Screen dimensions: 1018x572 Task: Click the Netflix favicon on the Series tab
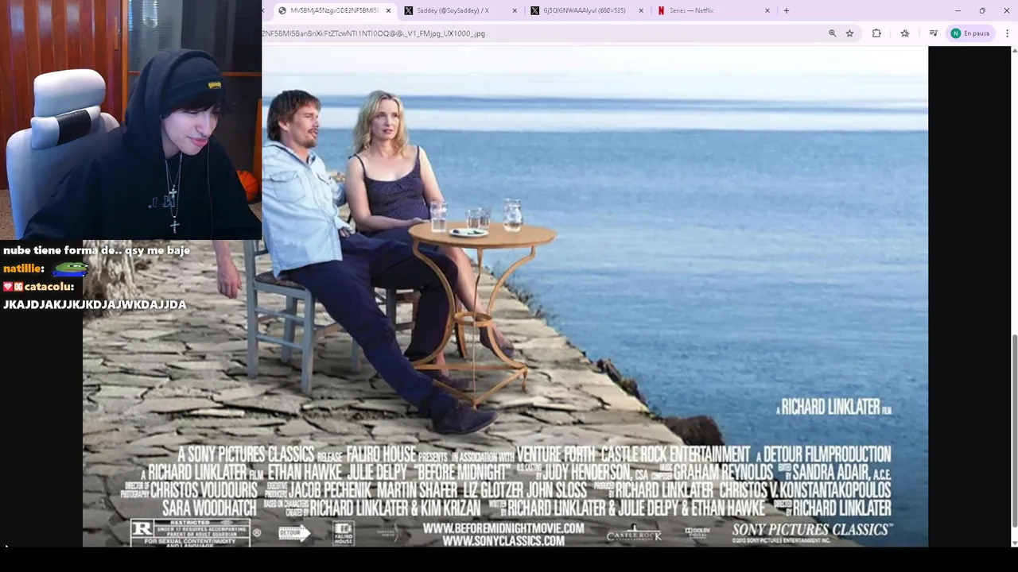661,10
